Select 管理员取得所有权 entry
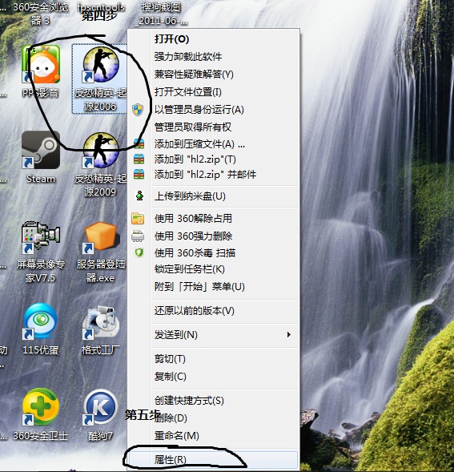Screen dimensions: 454x472 click(192, 127)
